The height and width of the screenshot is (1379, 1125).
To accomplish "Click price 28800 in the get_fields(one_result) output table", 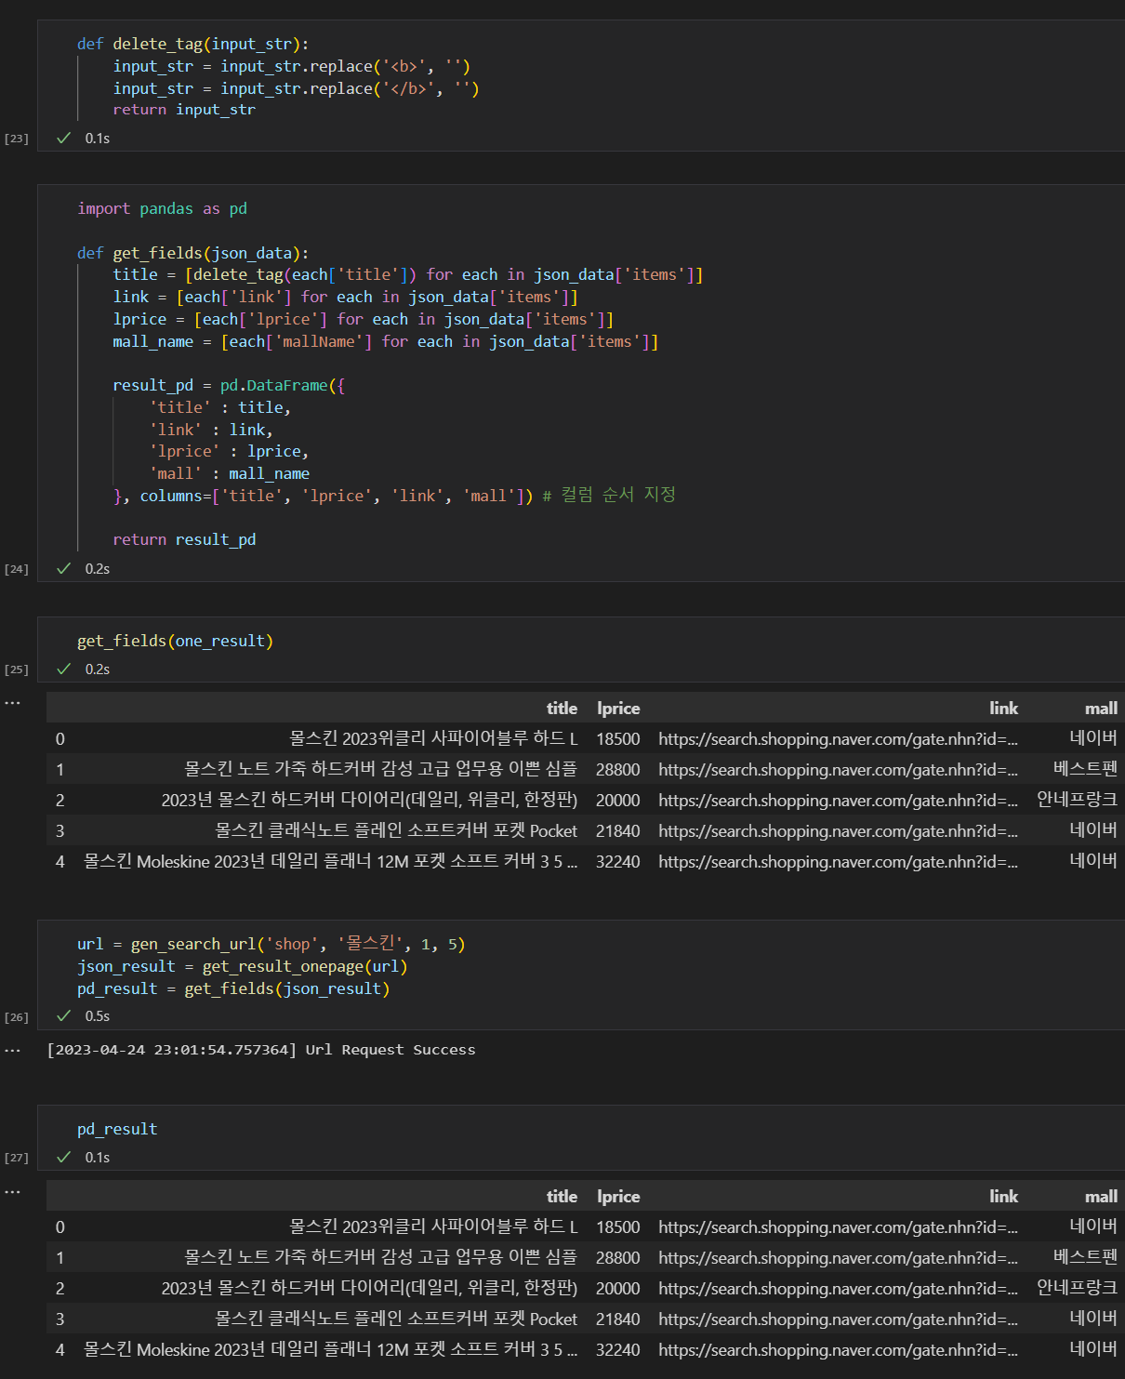I will pos(618,769).
